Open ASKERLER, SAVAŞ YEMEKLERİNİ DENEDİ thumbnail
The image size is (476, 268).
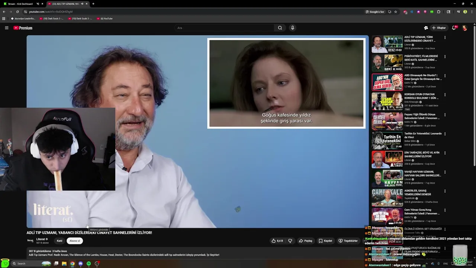click(x=387, y=197)
